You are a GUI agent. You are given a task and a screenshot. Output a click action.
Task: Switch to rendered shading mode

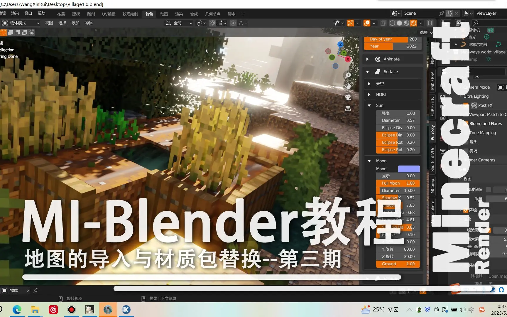click(x=413, y=23)
